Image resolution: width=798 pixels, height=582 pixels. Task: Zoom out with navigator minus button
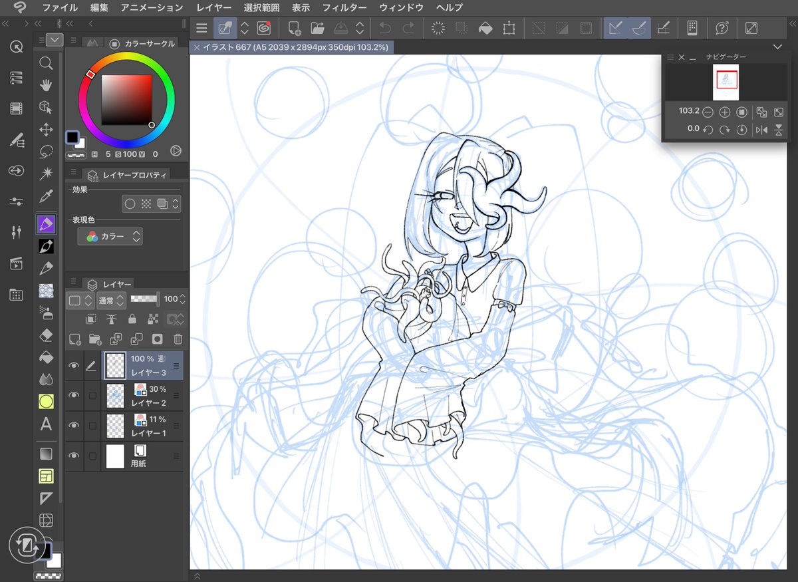coord(708,112)
